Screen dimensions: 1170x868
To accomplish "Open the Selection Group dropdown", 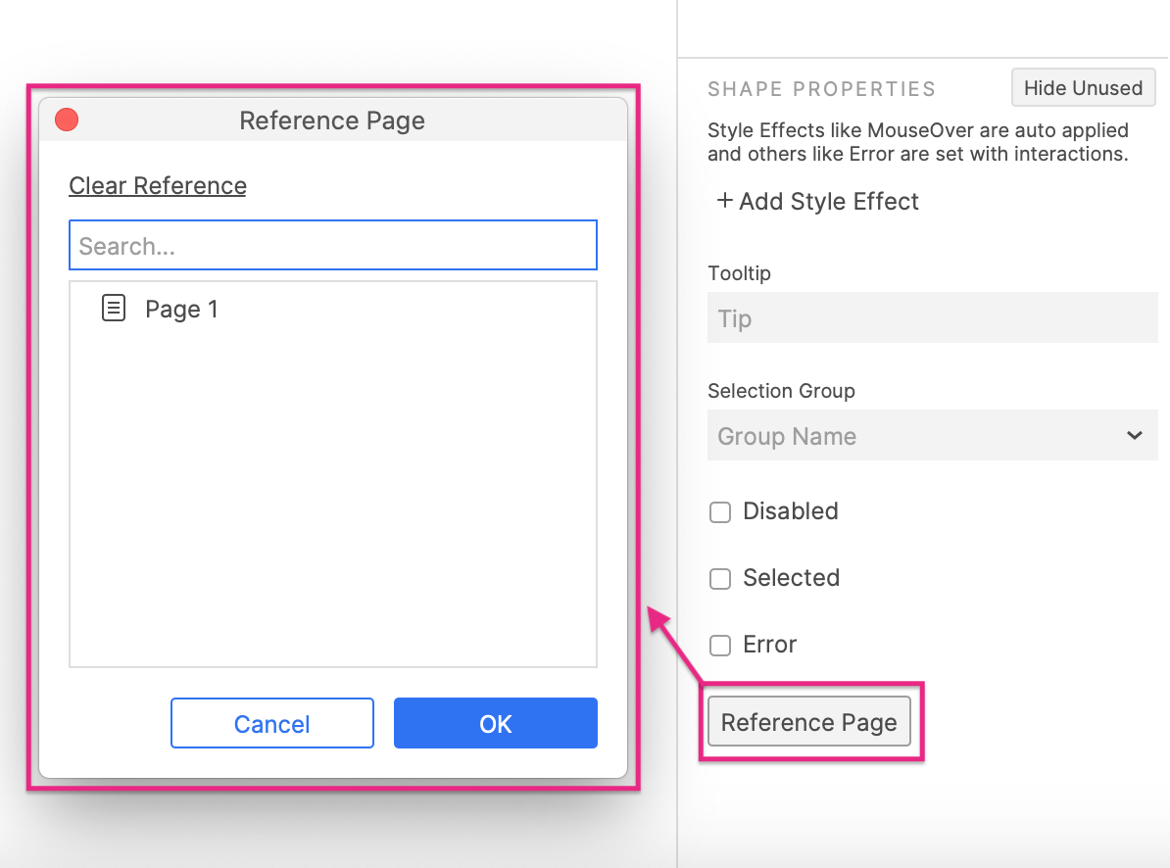I will pos(932,435).
